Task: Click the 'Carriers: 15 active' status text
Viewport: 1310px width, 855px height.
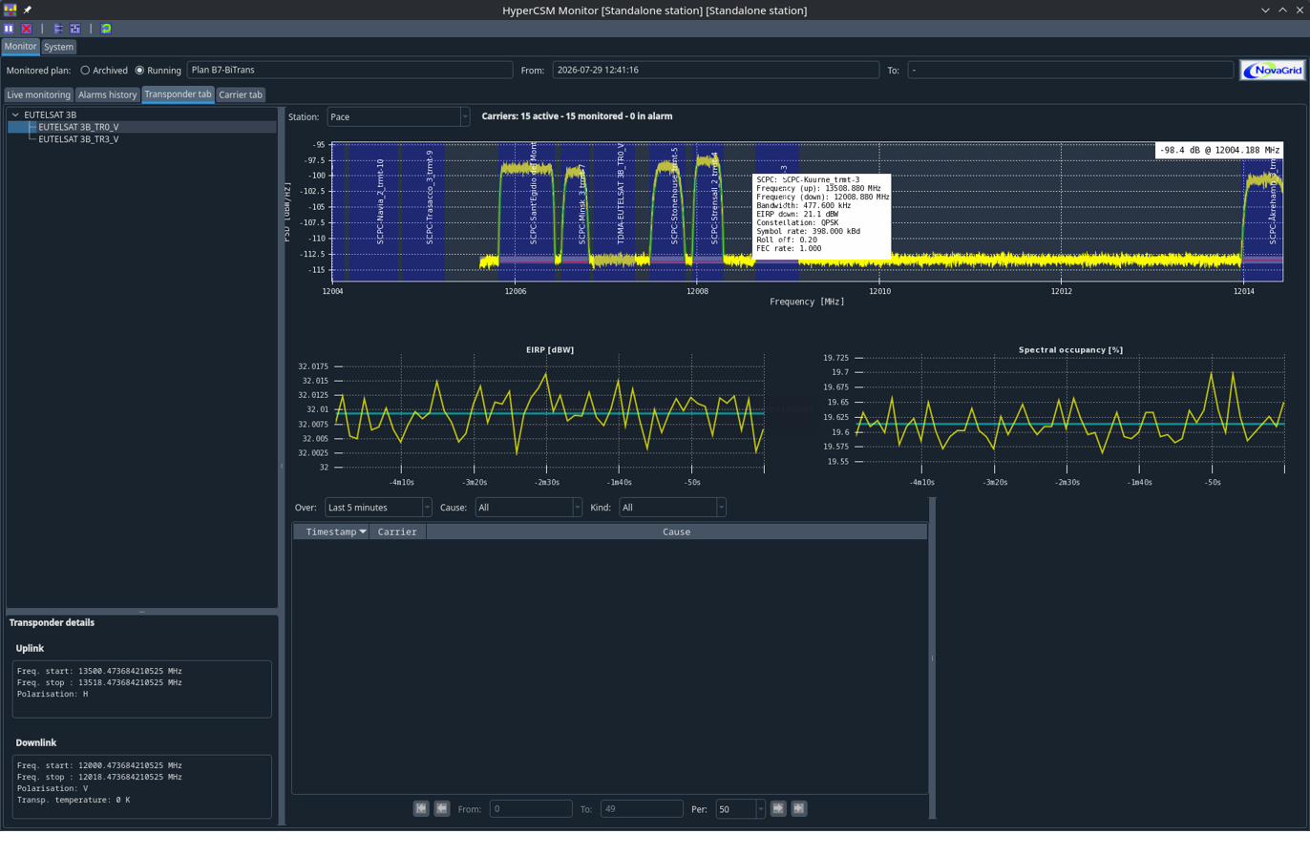Action: click(x=577, y=116)
